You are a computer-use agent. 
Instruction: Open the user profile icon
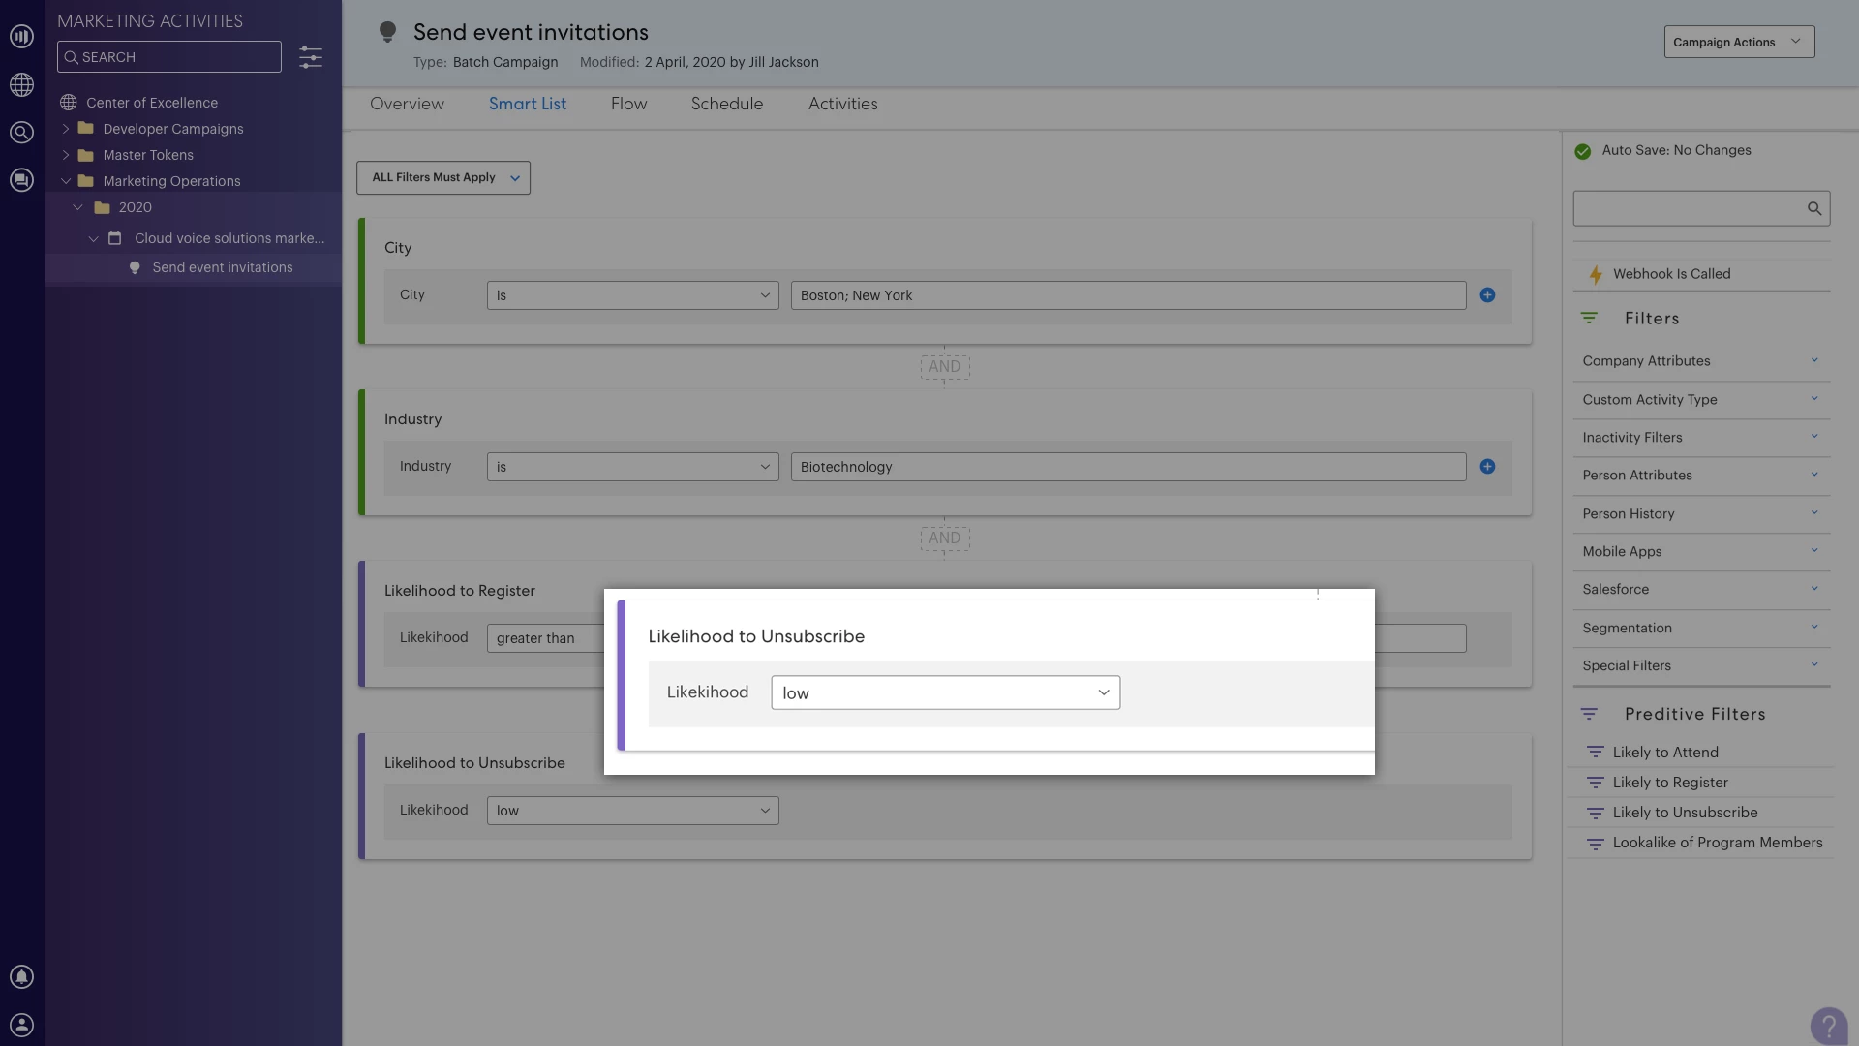21,1025
